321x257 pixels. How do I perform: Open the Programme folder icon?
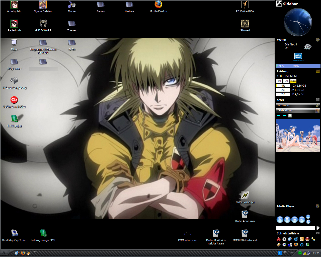[x=14, y=64]
